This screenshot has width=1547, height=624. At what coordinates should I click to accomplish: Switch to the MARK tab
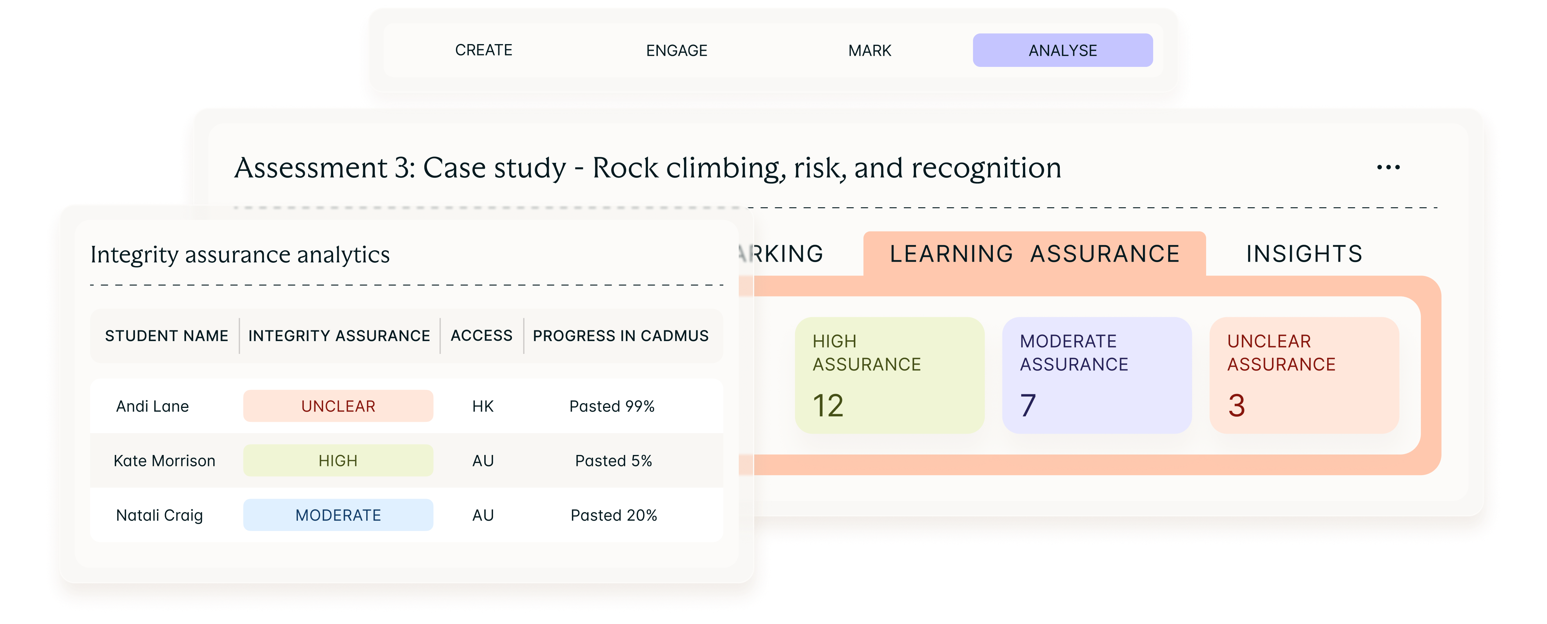(x=870, y=50)
